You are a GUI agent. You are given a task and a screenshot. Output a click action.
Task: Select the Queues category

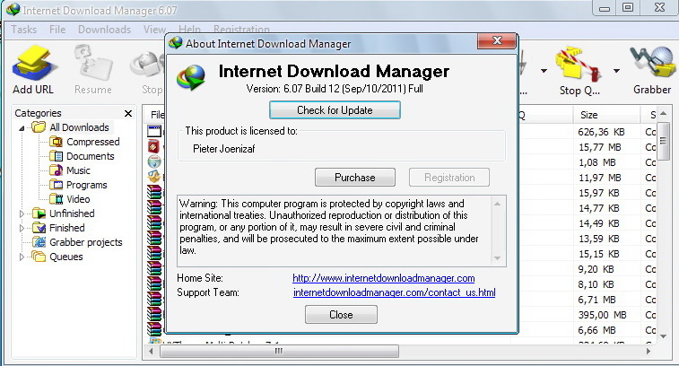point(65,257)
